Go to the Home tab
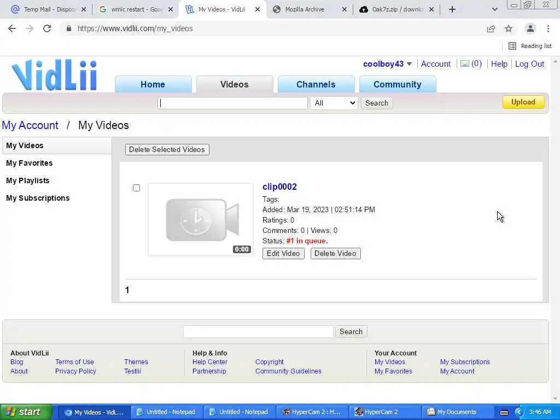This screenshot has width=560, height=420. 153,84
